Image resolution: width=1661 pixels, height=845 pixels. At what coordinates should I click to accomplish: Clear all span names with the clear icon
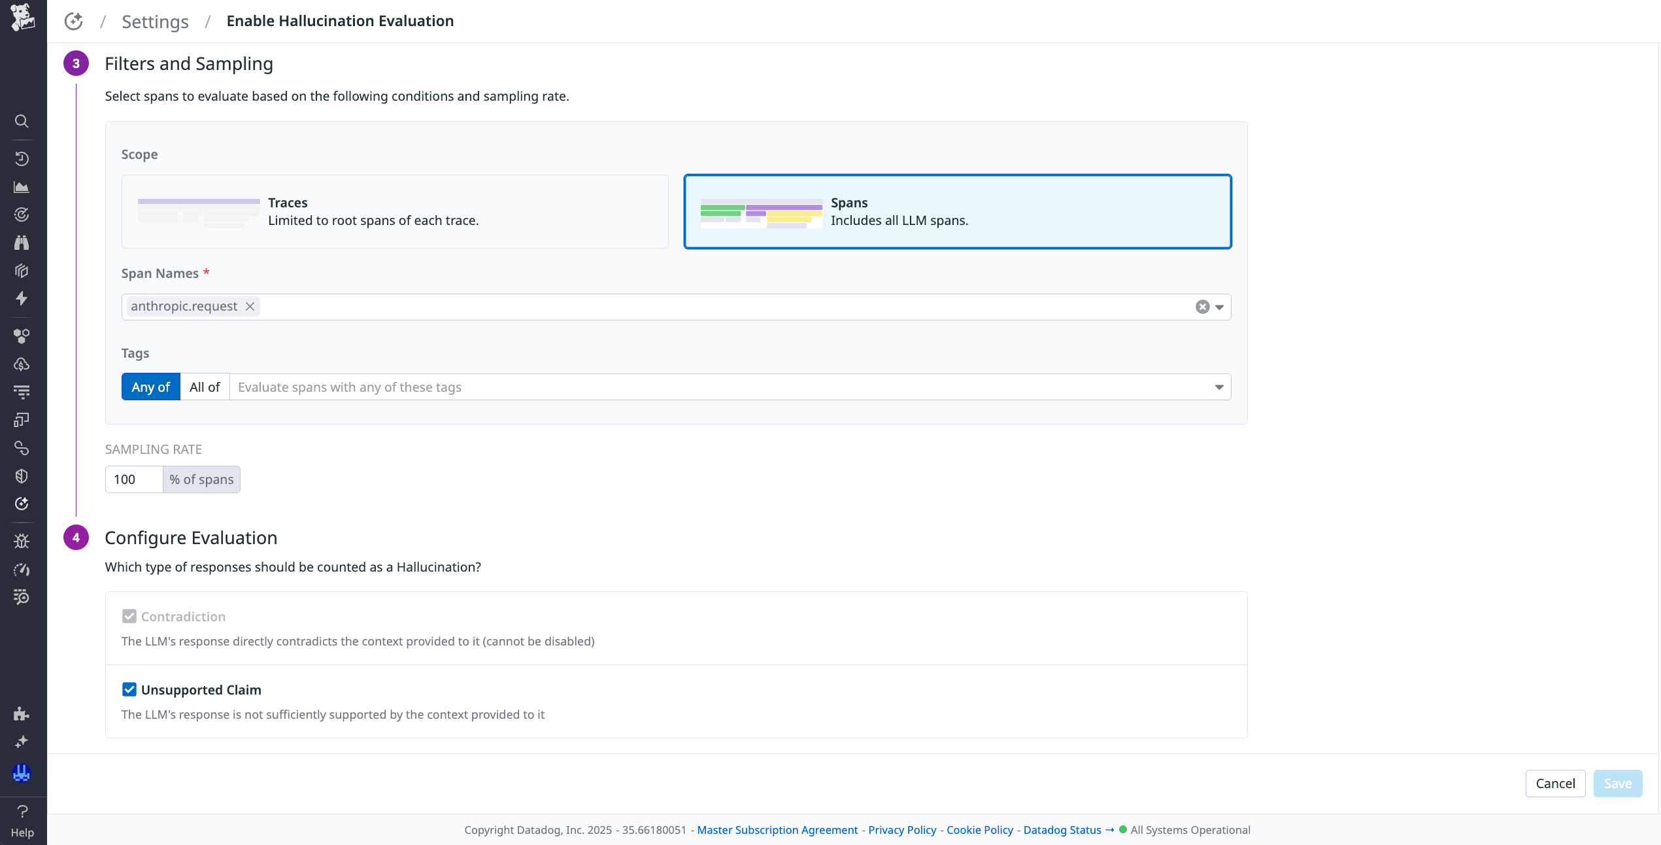pyautogui.click(x=1201, y=307)
